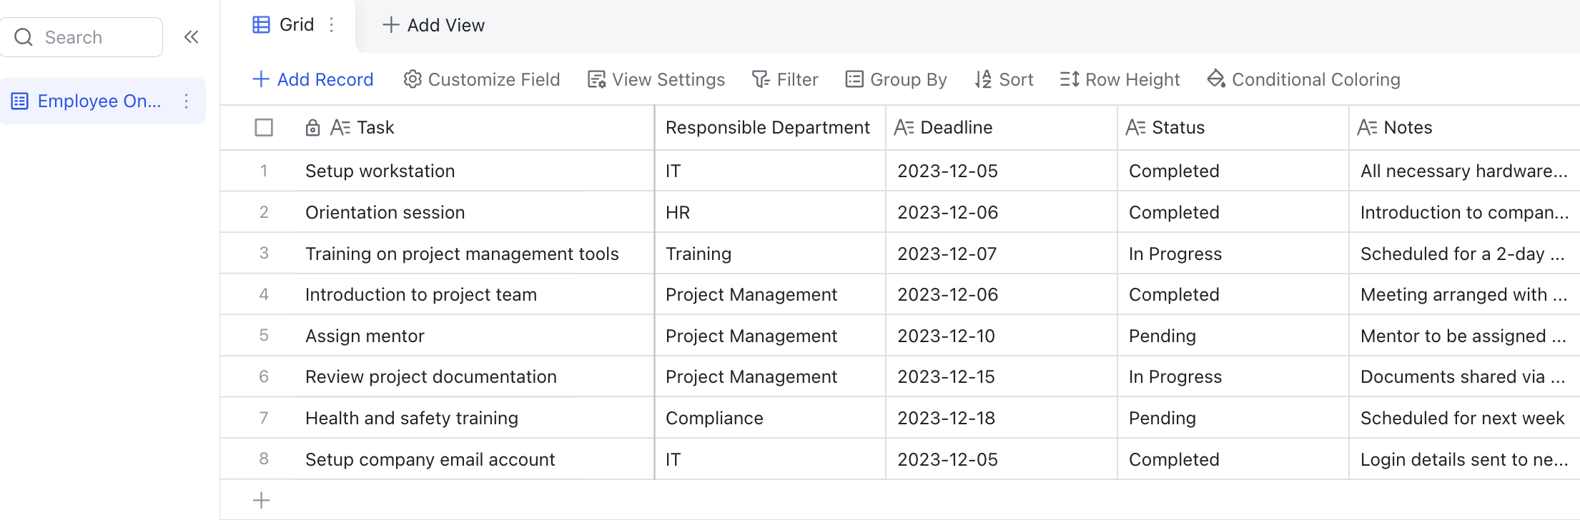
Task: Focus the Search input field
Action: tap(82, 37)
